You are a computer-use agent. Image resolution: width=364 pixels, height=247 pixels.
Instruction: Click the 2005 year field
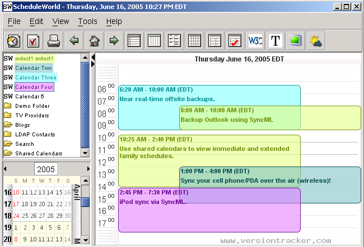pos(46,169)
